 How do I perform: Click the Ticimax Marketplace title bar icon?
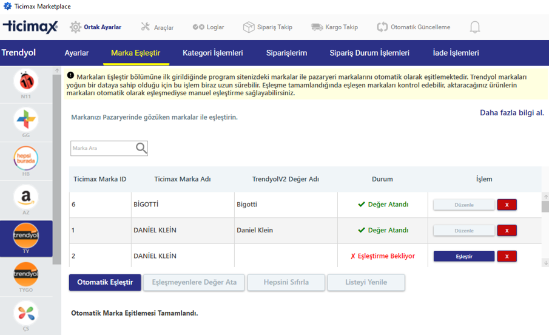(7, 6)
